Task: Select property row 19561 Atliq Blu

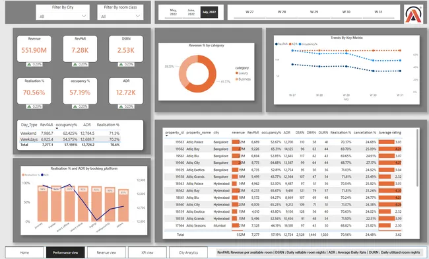Action: pos(283,156)
